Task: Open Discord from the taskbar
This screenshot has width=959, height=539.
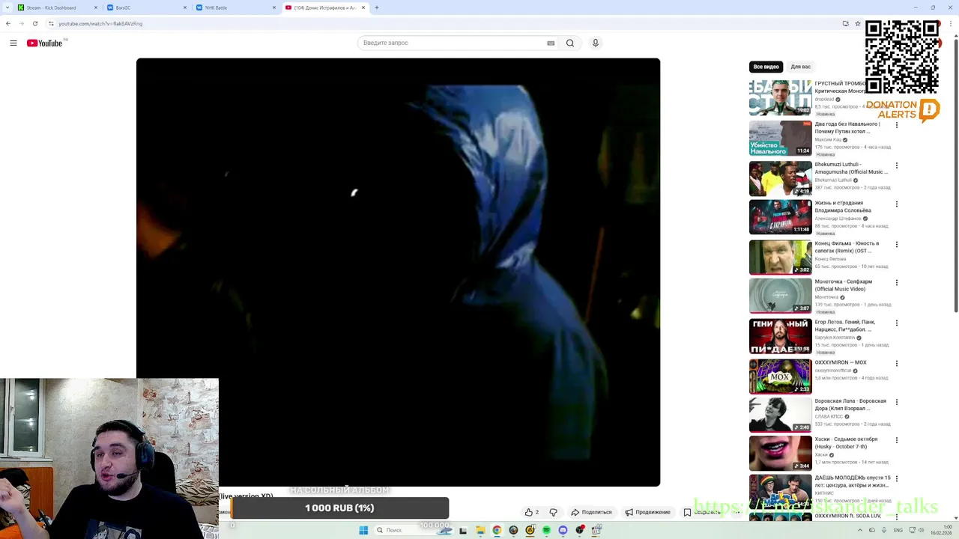Action: (563, 530)
